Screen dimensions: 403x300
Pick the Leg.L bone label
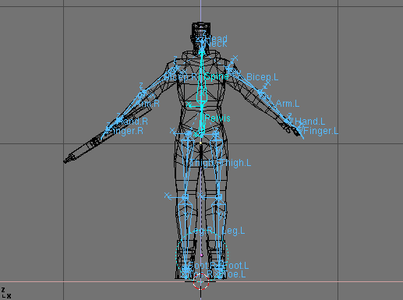(x=234, y=231)
